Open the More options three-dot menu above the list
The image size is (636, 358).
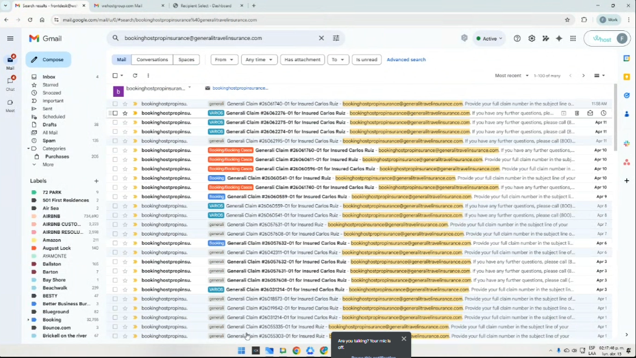click(148, 75)
